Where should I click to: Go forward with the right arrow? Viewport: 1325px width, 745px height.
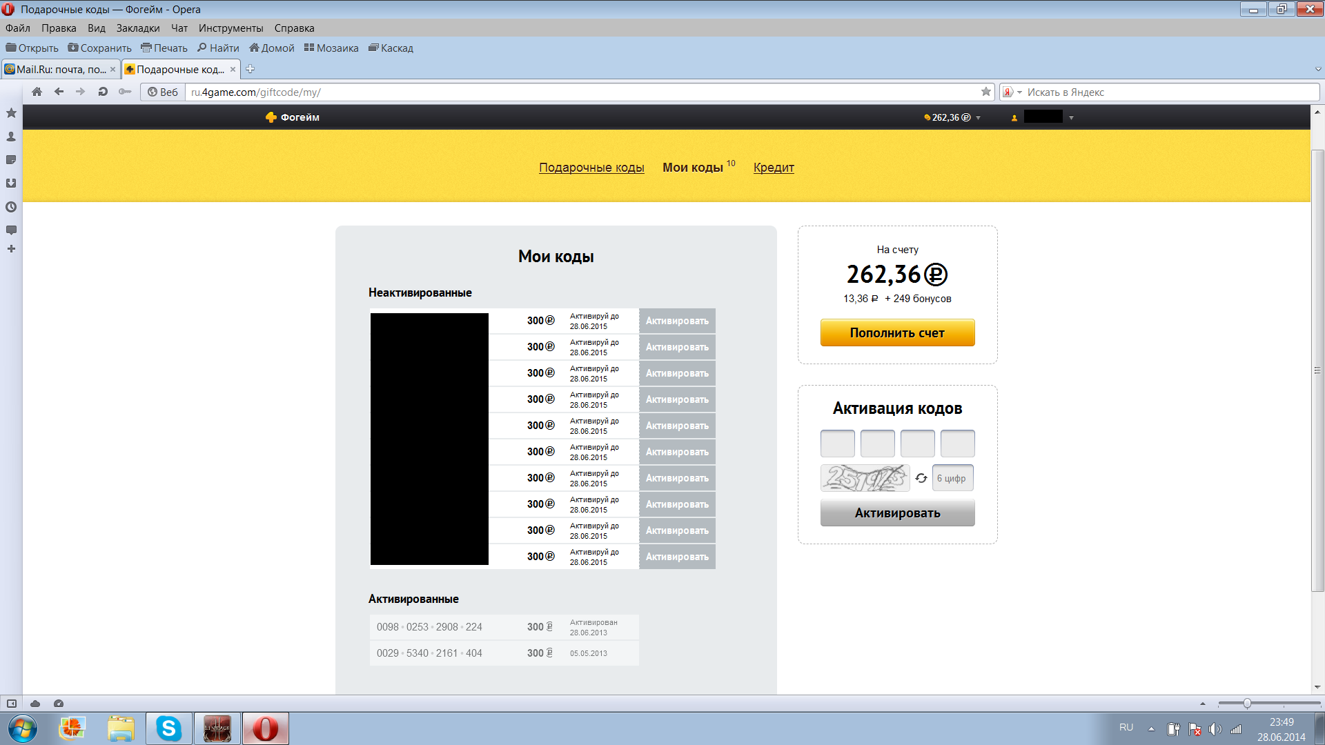(x=81, y=92)
